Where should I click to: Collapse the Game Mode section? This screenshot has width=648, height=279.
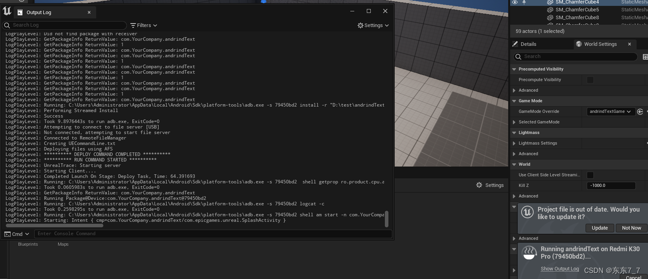click(514, 101)
